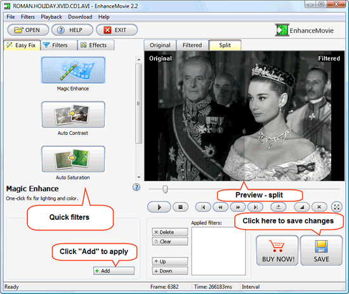Click the video seek slider handle
Image resolution: width=349 pixels, height=294 pixels.
click(x=165, y=189)
